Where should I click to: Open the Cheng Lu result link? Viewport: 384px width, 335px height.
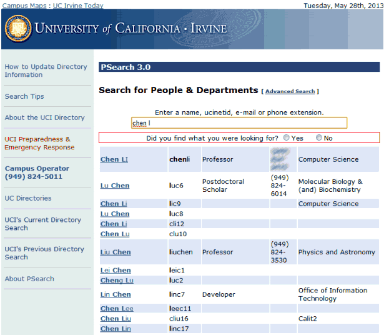tap(117, 280)
